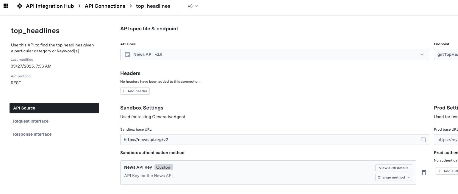The width and height of the screenshot is (458, 194).
Task: Open the apps grid launcher icon
Action: 6,6
